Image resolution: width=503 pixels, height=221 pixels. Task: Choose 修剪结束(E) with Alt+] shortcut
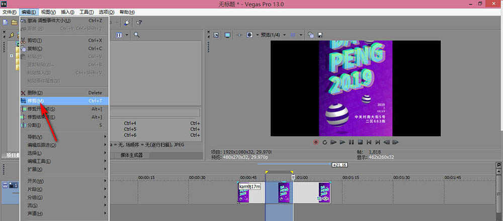(64, 117)
